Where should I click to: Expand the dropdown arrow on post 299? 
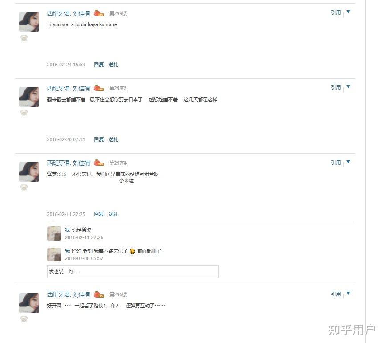point(348,12)
